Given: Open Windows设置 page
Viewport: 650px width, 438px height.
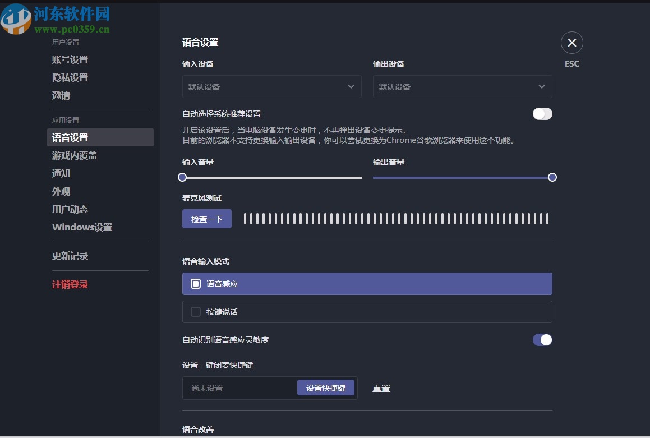Looking at the screenshot, I should pyautogui.click(x=82, y=227).
